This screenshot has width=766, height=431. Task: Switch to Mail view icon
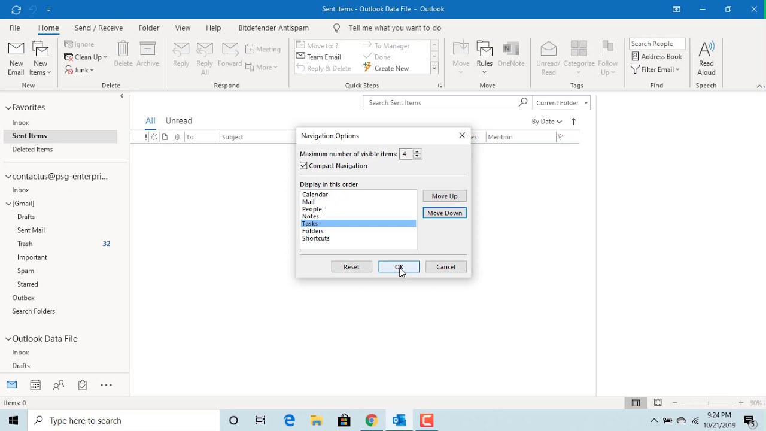tap(12, 385)
